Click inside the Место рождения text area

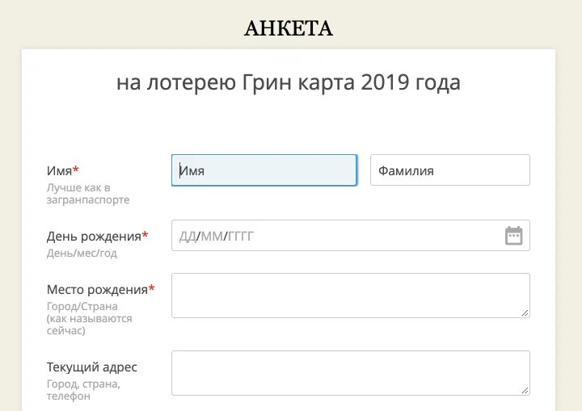pos(350,295)
